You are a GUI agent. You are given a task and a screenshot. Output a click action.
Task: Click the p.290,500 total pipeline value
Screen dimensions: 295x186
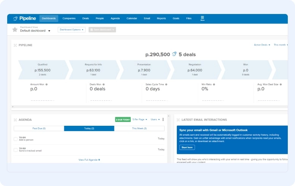click(x=158, y=55)
